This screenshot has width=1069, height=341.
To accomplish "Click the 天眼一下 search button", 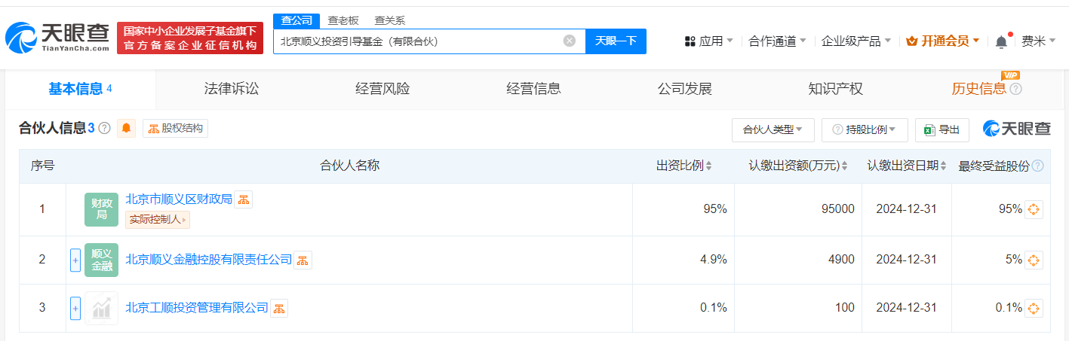I will [x=616, y=41].
